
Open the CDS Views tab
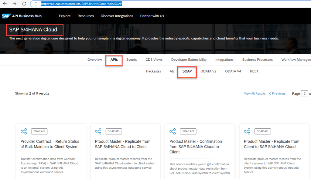tap(154, 60)
